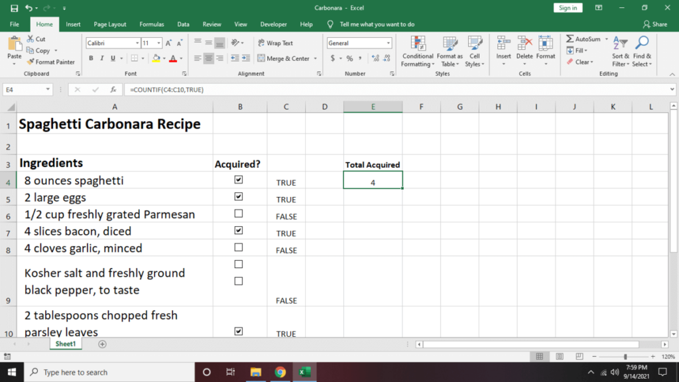Uncheck the 8 ounces spaghetti checkbox

tap(239, 180)
